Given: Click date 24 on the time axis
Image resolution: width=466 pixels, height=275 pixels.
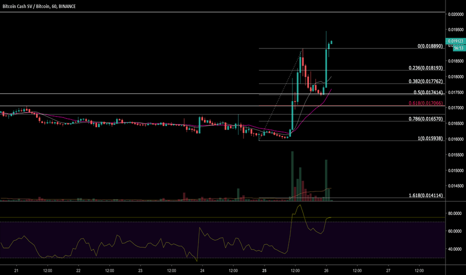Looking at the screenshot, I should click(x=202, y=270).
